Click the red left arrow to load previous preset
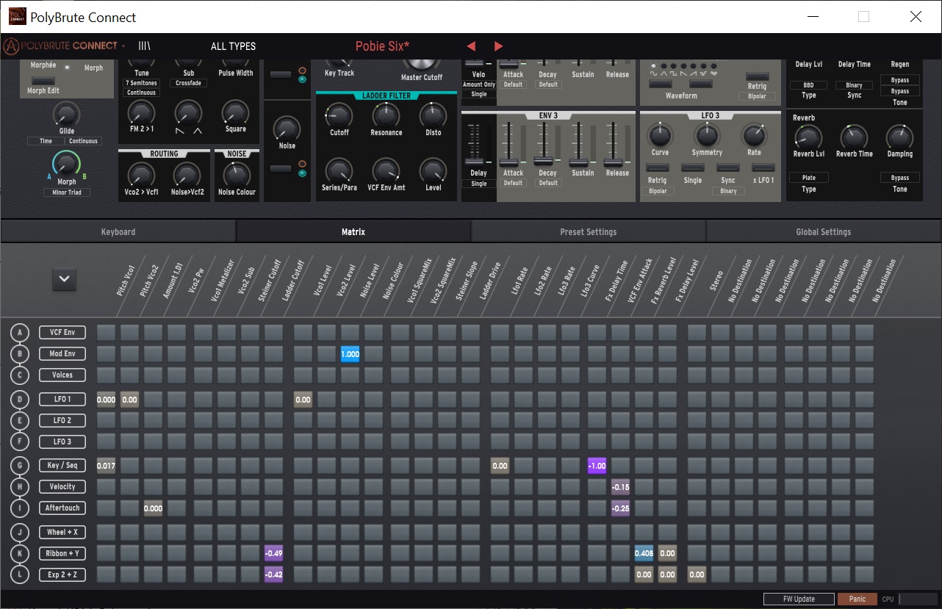The image size is (942, 609). tap(471, 46)
